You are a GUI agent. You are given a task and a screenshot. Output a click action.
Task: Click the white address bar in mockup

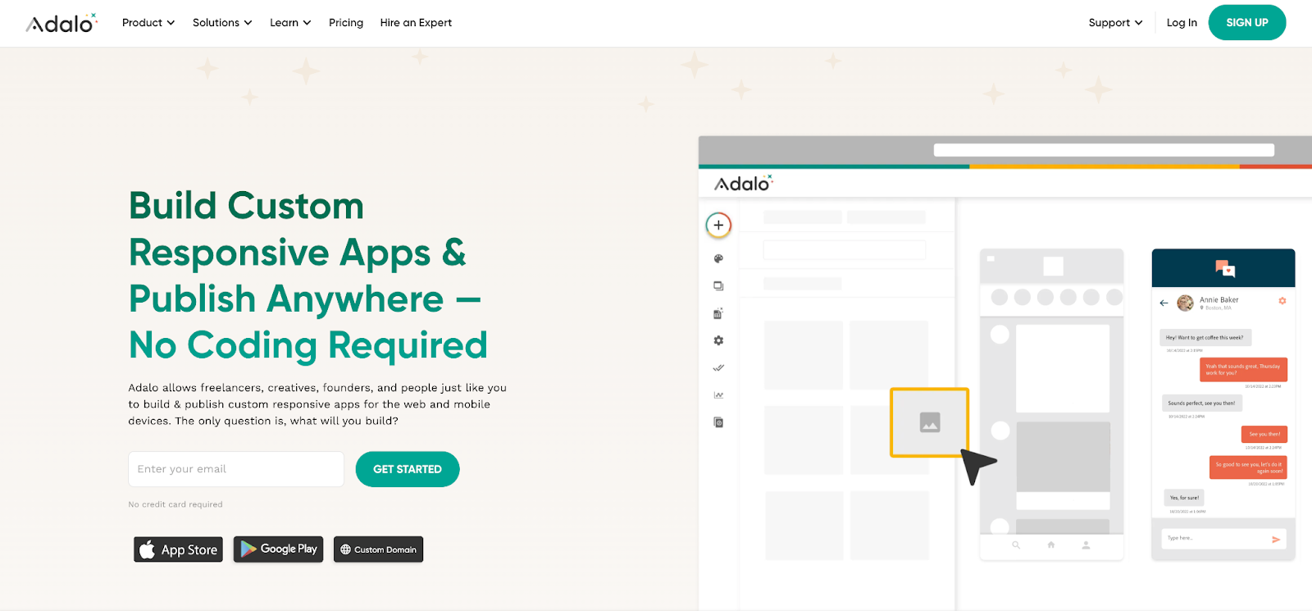[1104, 150]
